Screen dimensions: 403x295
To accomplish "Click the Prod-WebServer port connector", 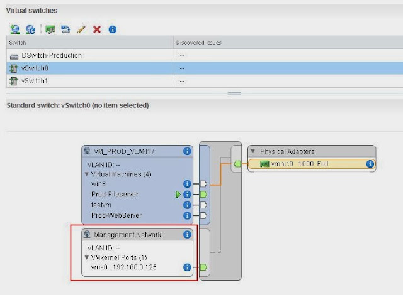I will [203, 215].
